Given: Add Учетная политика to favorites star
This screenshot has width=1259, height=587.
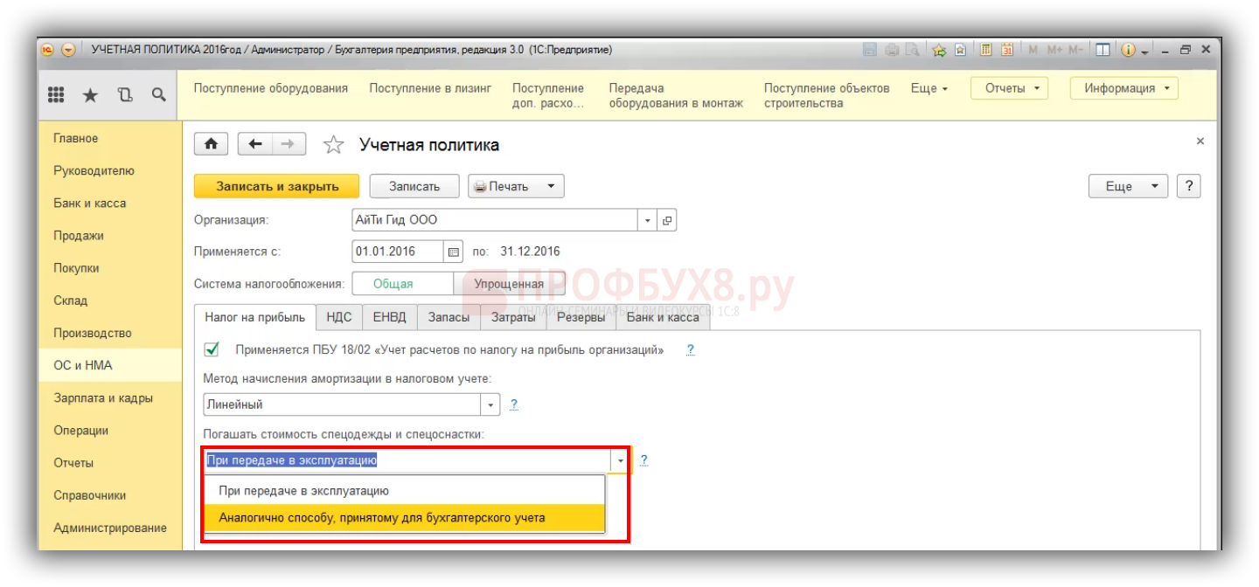Looking at the screenshot, I should pyautogui.click(x=333, y=145).
